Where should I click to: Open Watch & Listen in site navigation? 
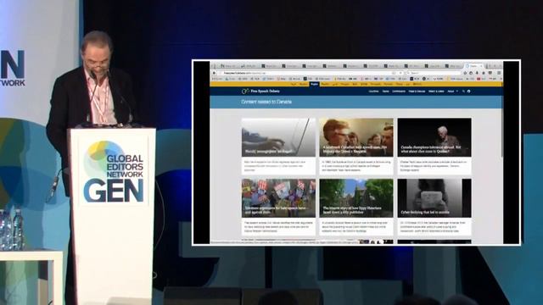point(436,91)
